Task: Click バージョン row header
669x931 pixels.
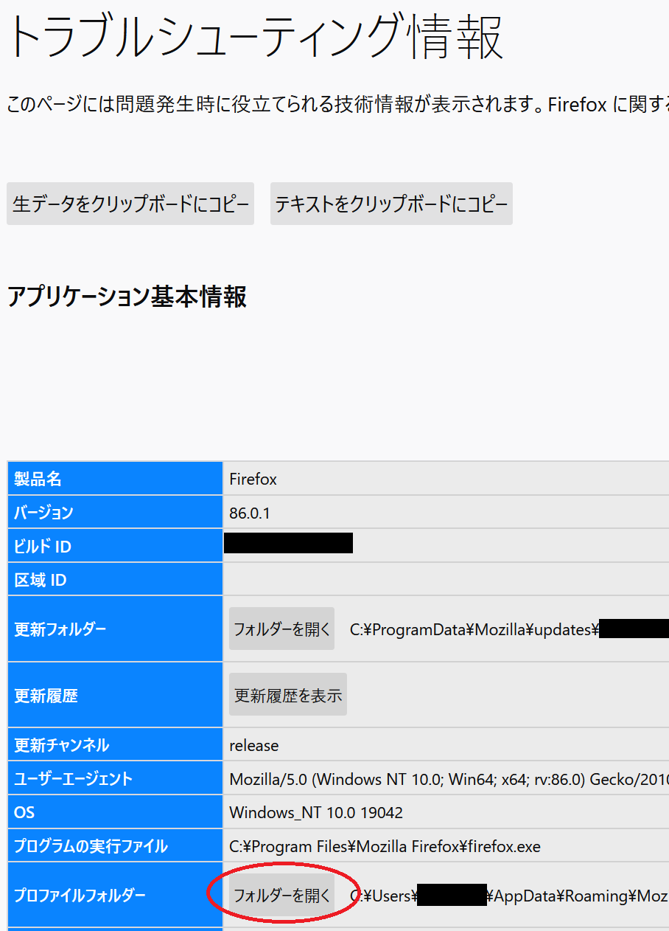Action: pyautogui.click(x=115, y=512)
